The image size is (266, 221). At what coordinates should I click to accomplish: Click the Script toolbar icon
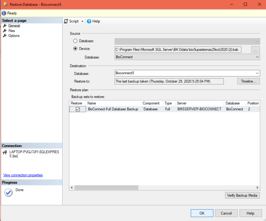coord(66,21)
